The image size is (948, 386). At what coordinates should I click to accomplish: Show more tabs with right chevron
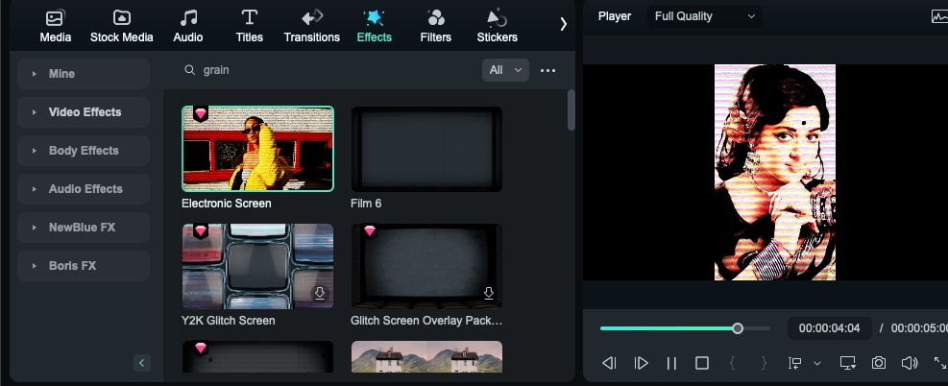pos(564,24)
